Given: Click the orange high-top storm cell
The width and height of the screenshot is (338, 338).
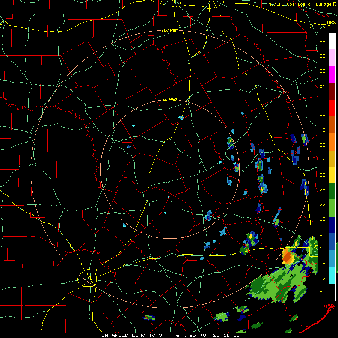Looking at the screenshot, I should pos(288,257).
